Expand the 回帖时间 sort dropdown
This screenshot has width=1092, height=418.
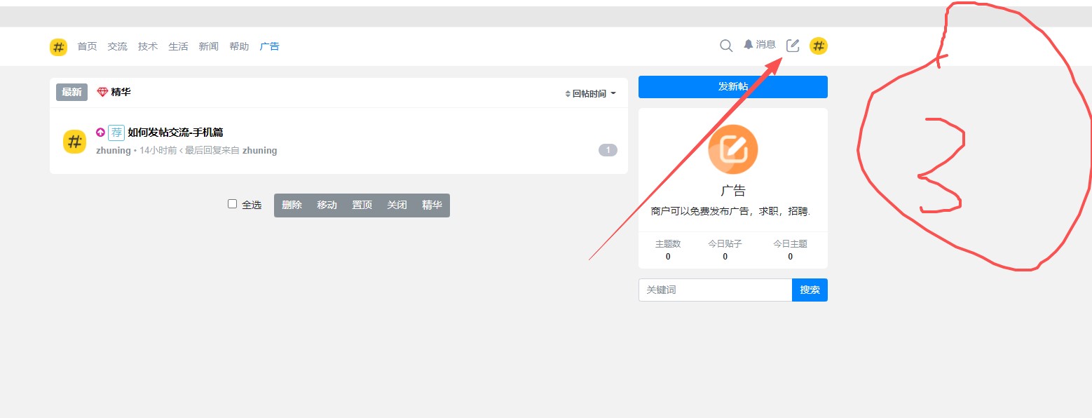[590, 94]
